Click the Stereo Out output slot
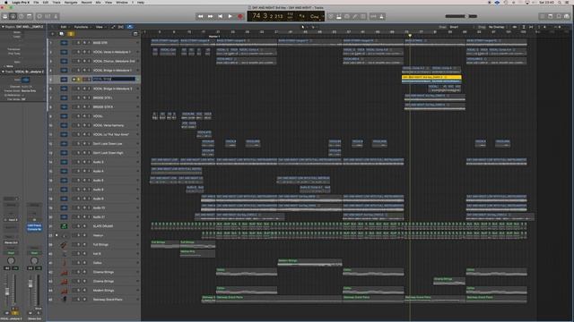 pyautogui.click(x=11, y=242)
